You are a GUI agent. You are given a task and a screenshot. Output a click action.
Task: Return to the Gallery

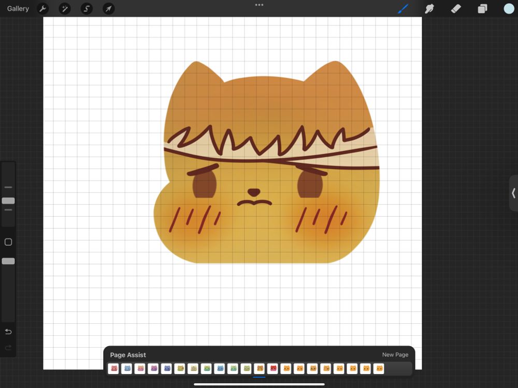point(18,9)
